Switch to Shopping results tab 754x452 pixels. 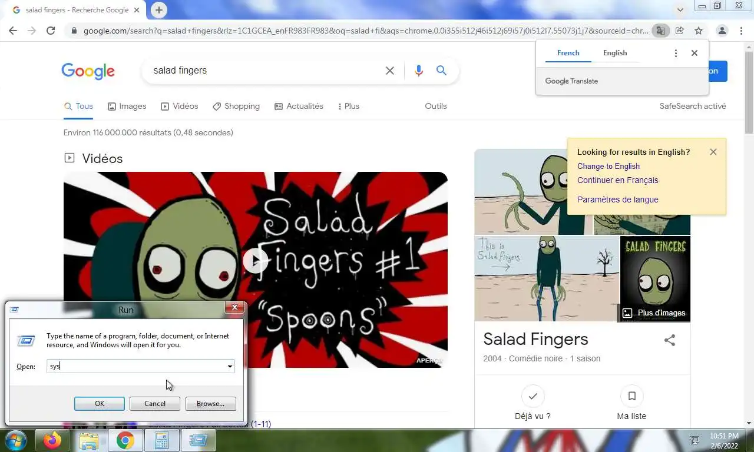pyautogui.click(x=236, y=107)
